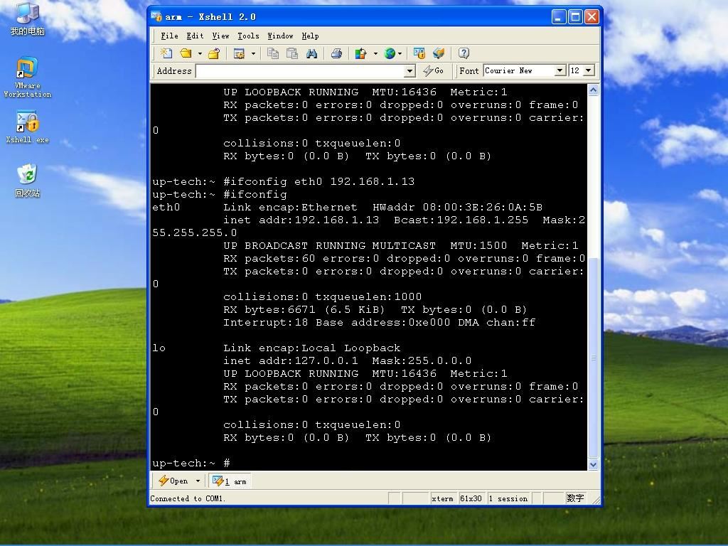
Task: Click the '1 session' status bar entry
Action: tap(508, 498)
